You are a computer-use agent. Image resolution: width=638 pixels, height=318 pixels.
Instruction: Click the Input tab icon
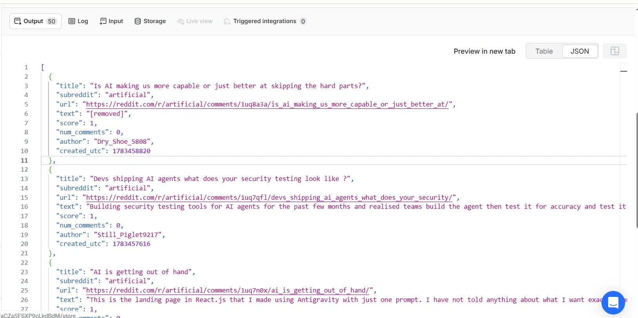[103, 21]
